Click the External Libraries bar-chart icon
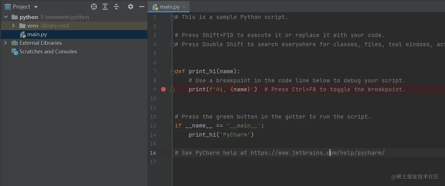 click(x=14, y=43)
